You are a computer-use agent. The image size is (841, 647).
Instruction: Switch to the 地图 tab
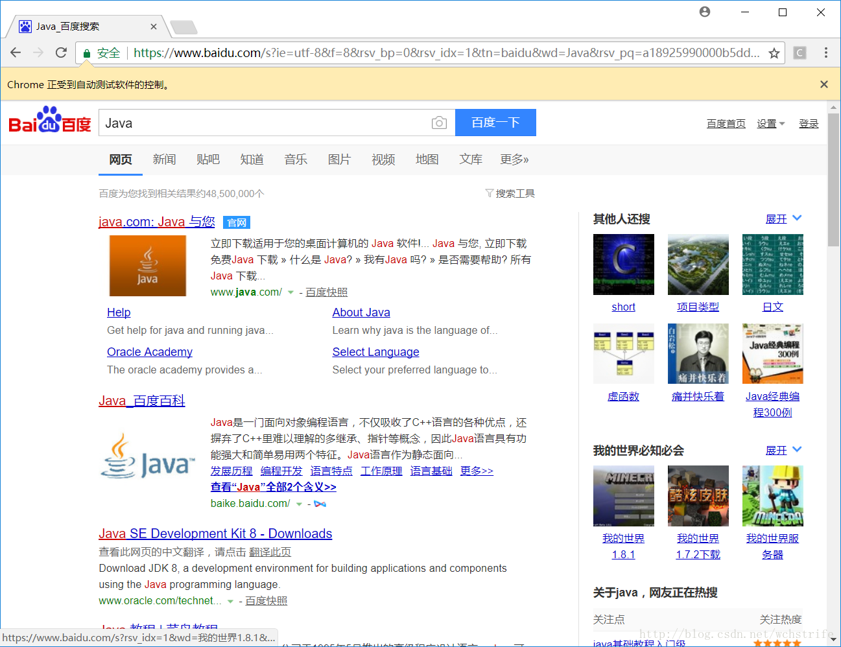(427, 159)
